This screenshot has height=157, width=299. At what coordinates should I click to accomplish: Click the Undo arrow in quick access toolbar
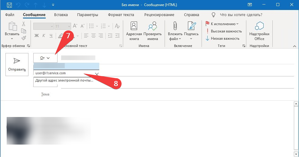[x=18, y=5]
